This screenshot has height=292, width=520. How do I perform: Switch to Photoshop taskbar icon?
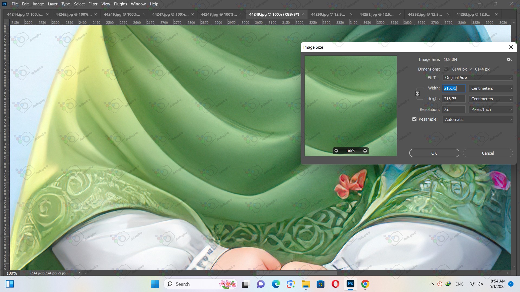[350, 284]
